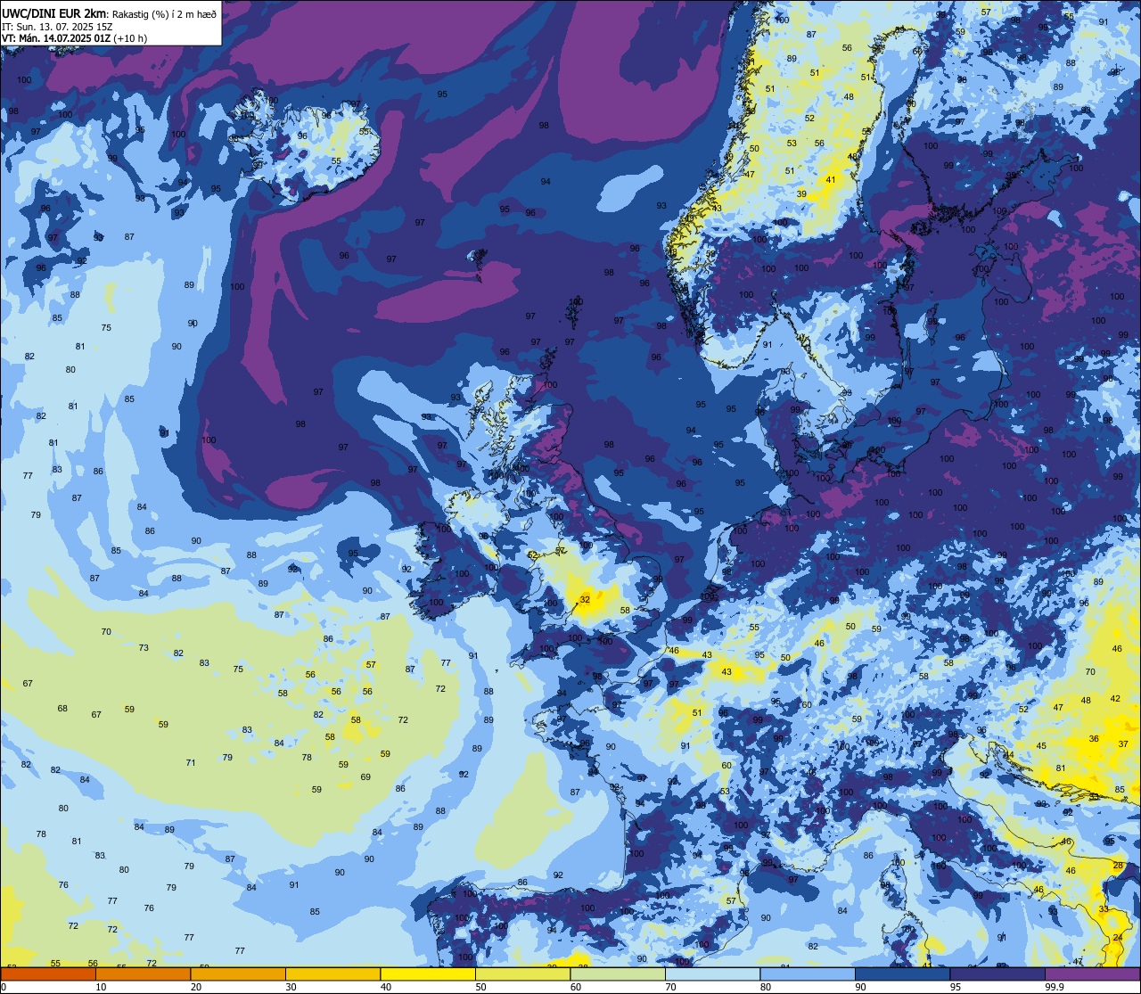Click the medium blue 80–90 legend segment

(x=808, y=973)
